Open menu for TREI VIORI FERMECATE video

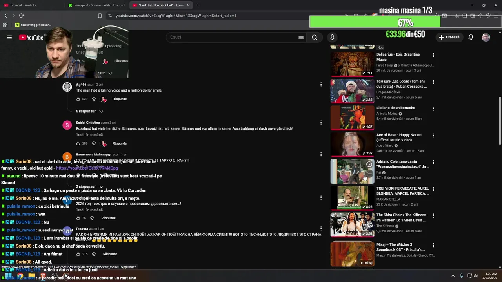(x=433, y=189)
